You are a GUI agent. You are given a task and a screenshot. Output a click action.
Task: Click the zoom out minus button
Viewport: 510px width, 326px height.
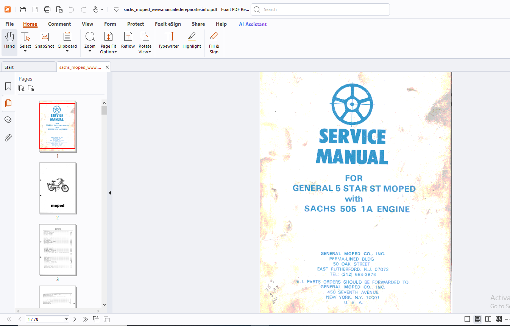507,319
